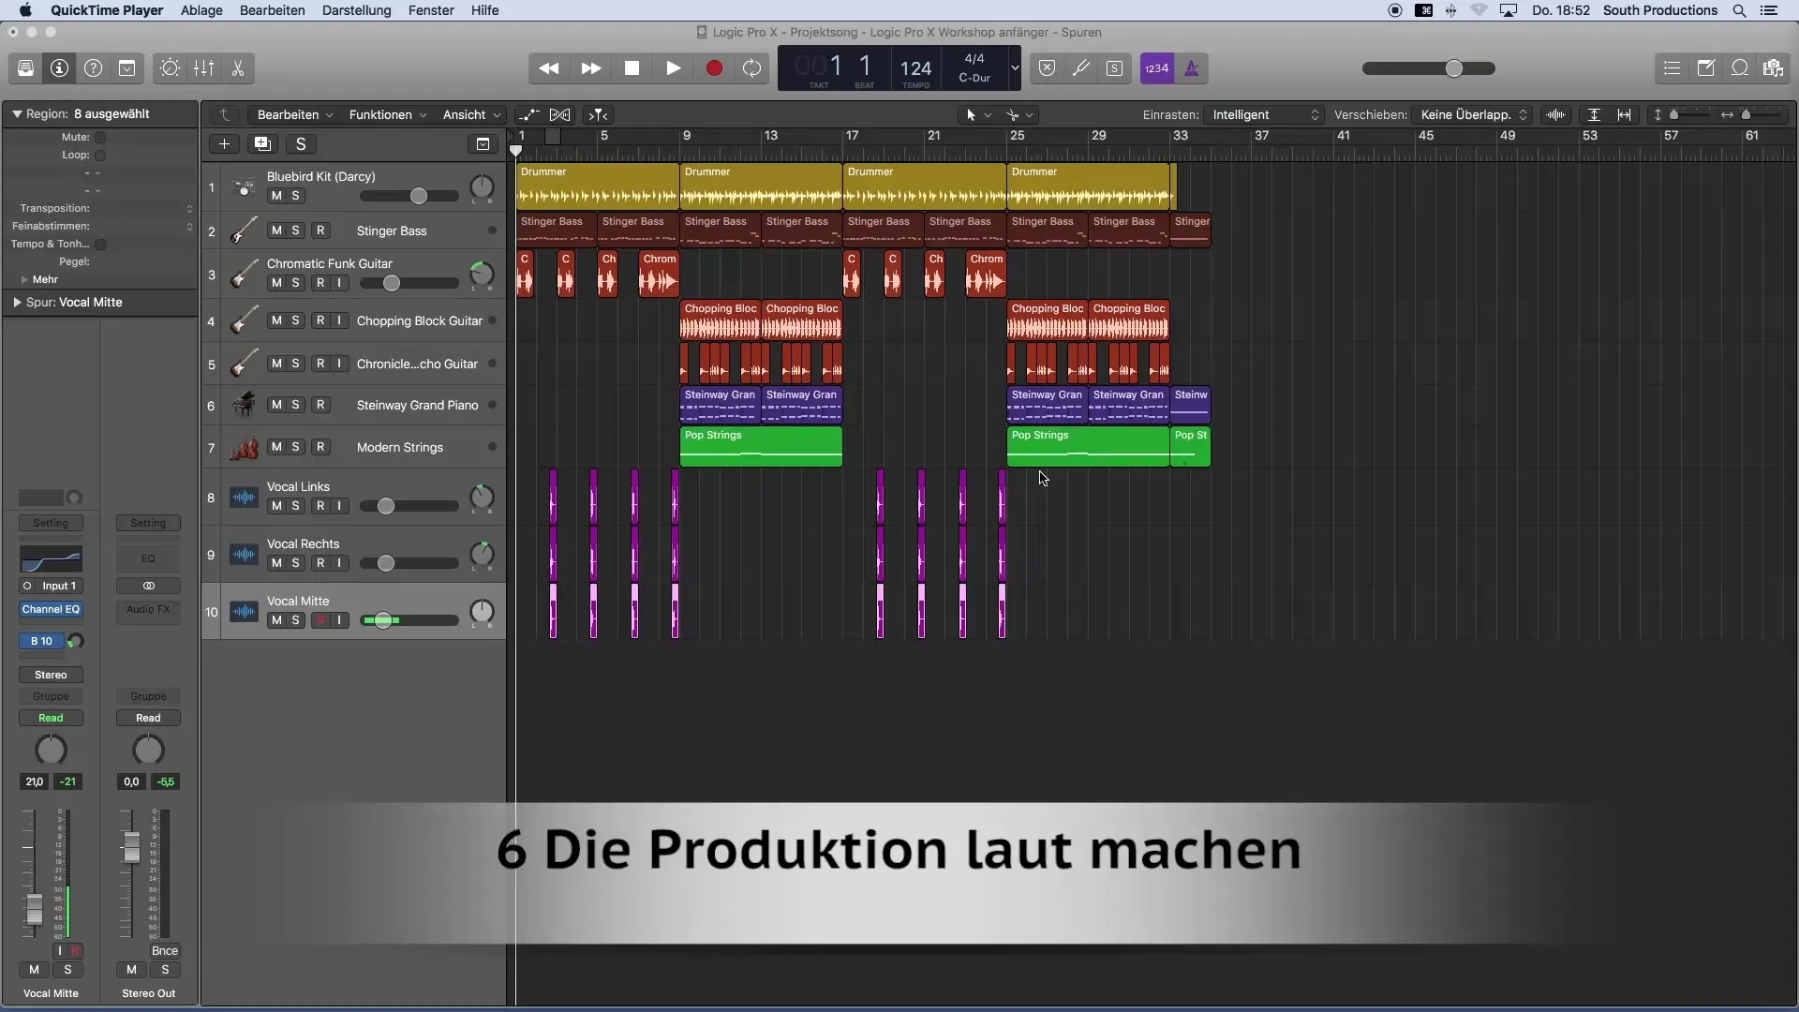Solo the Stinger Bass track
The height and width of the screenshot is (1012, 1799).
click(x=296, y=231)
